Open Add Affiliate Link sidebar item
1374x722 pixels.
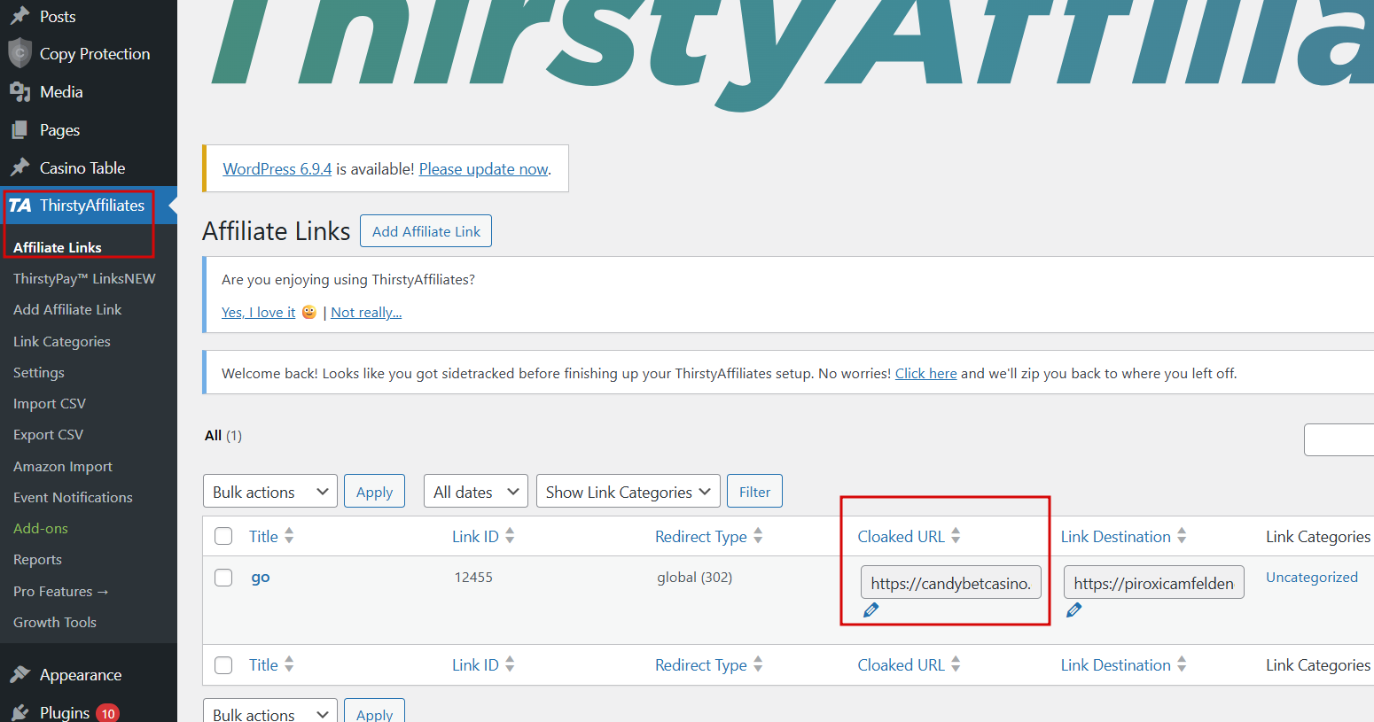(x=67, y=309)
